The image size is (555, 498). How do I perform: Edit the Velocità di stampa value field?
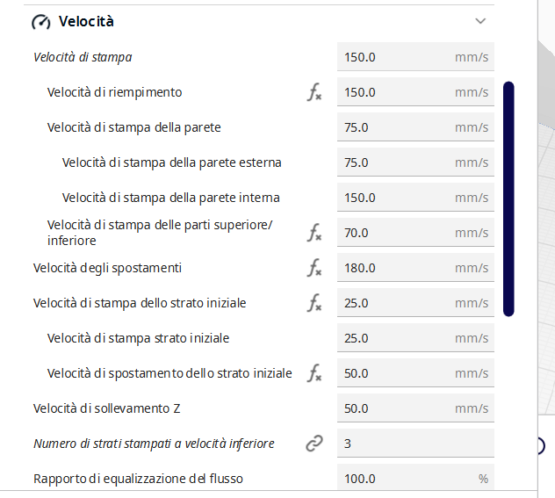[395, 57]
